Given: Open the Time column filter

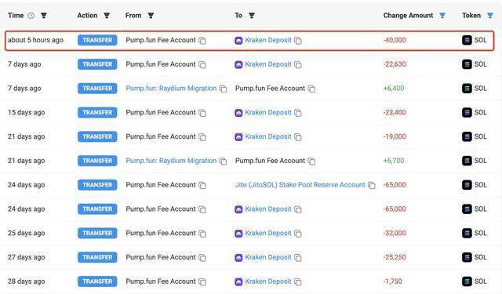Looking at the screenshot, I should [44, 16].
